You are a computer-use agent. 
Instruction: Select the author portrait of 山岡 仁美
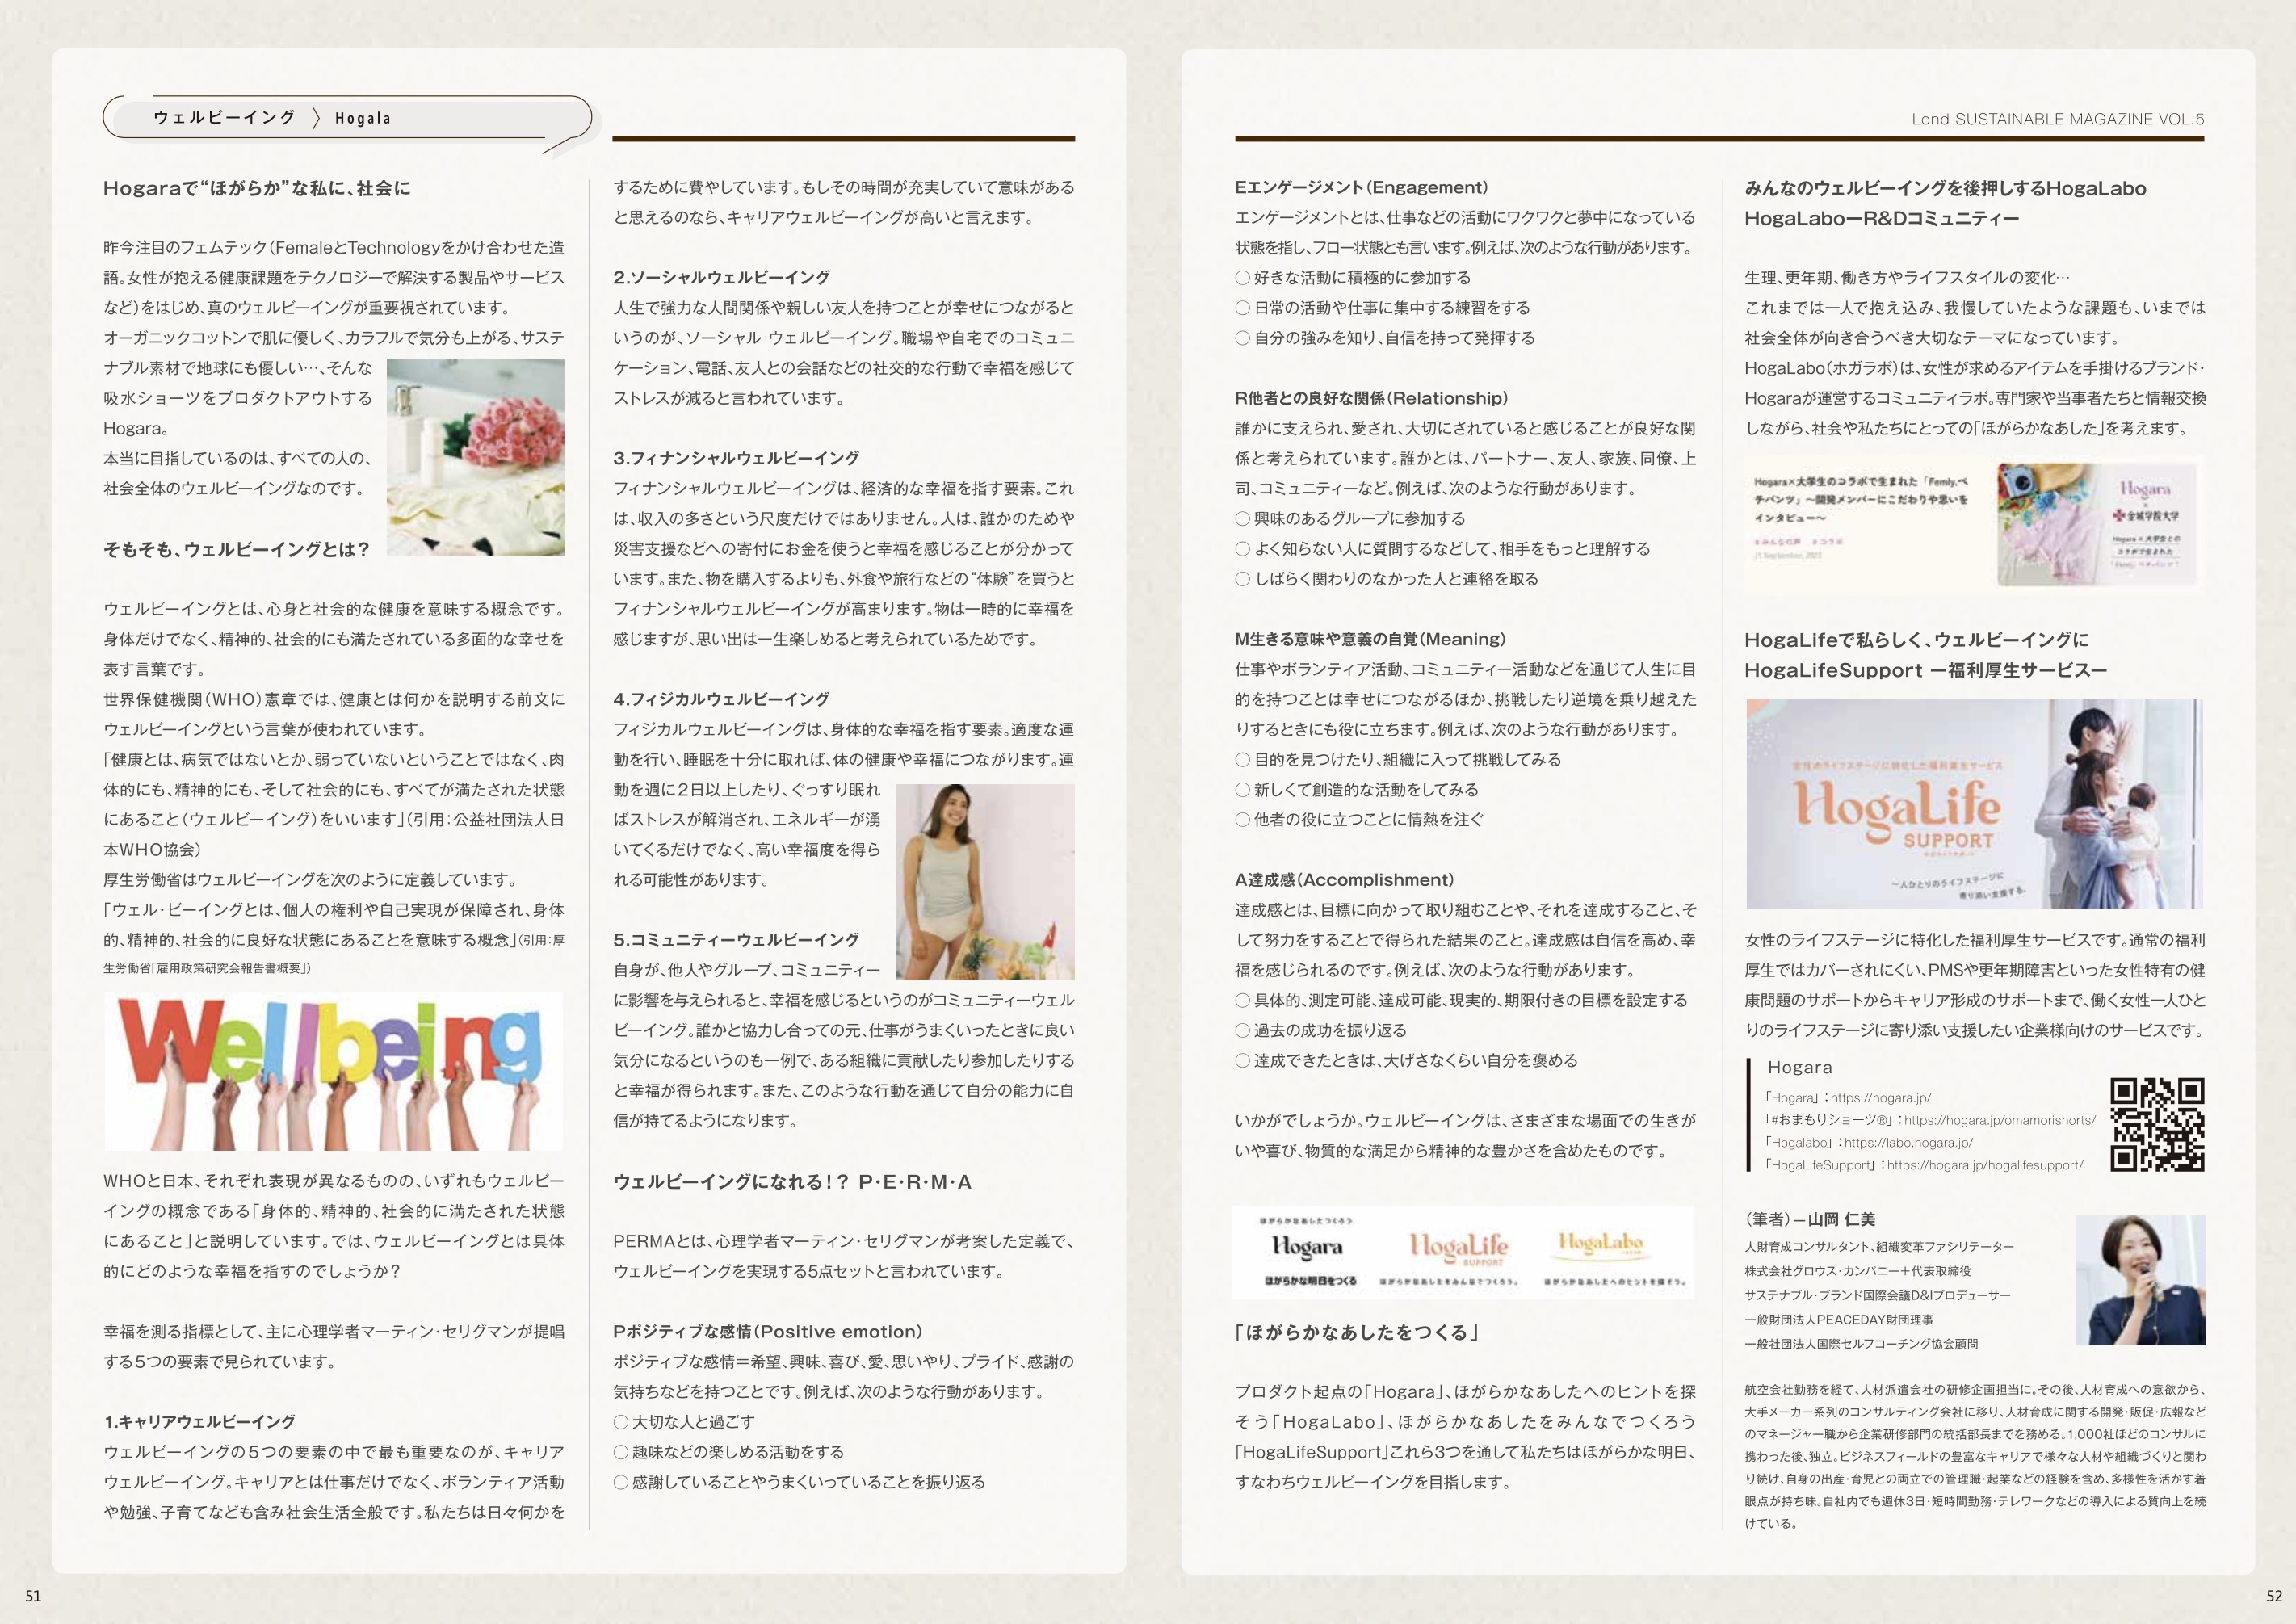pyautogui.click(x=2140, y=1280)
